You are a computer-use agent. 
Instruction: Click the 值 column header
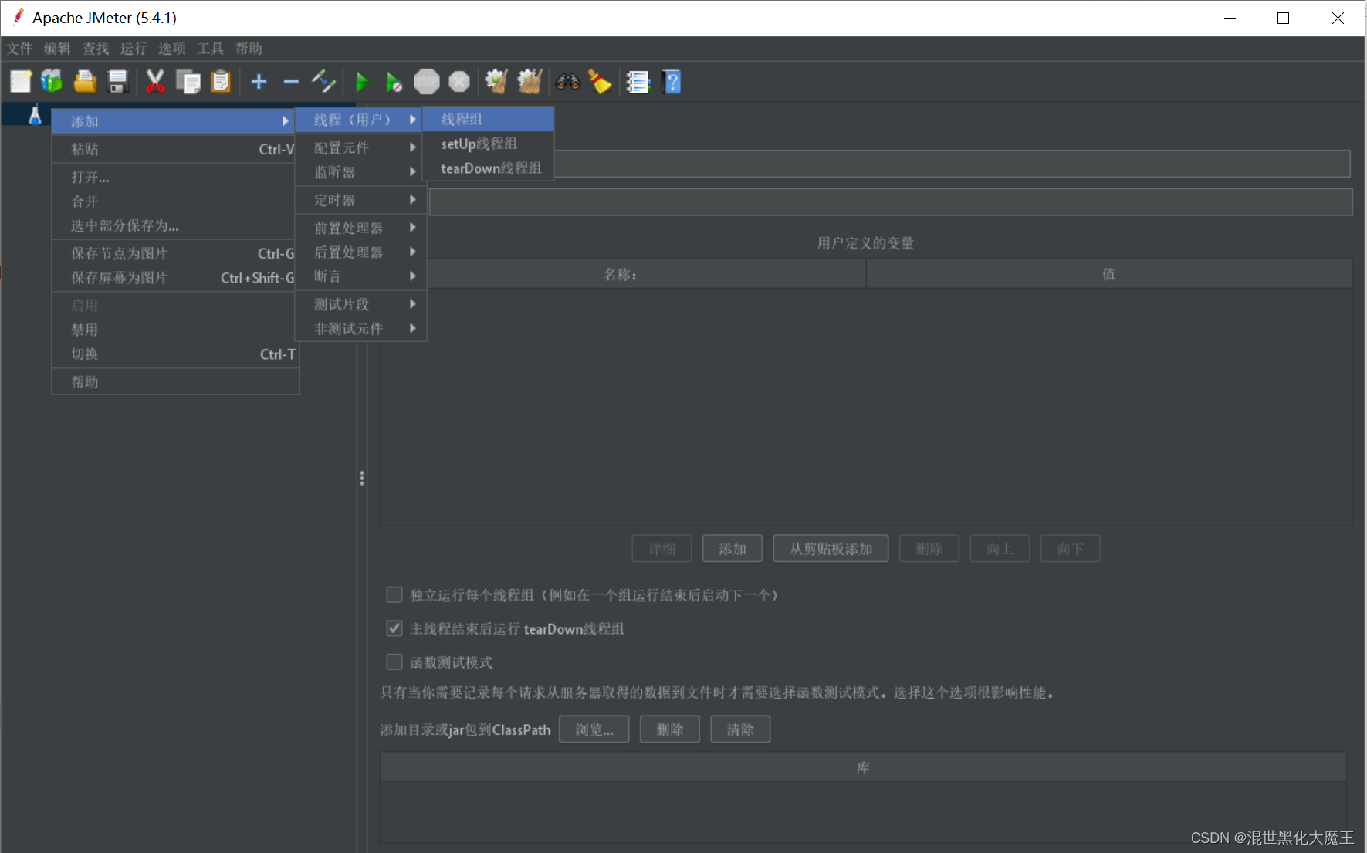tap(1109, 274)
